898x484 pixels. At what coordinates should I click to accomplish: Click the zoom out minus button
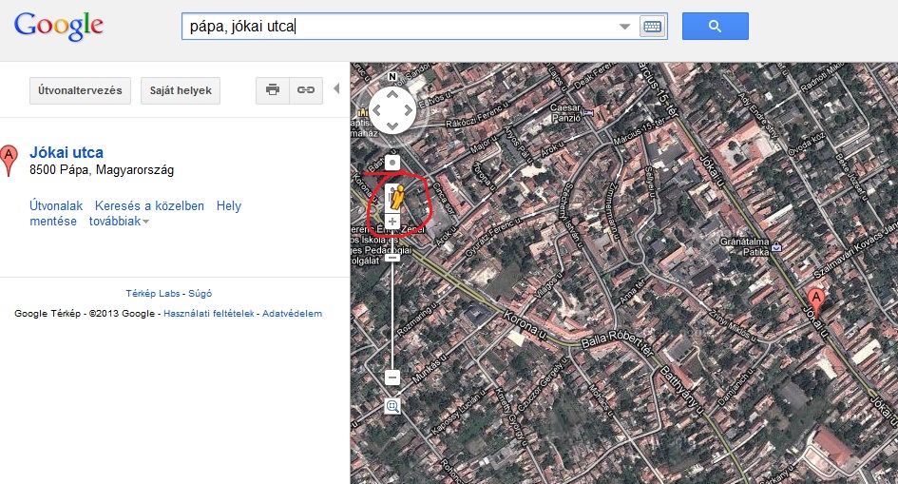(392, 378)
